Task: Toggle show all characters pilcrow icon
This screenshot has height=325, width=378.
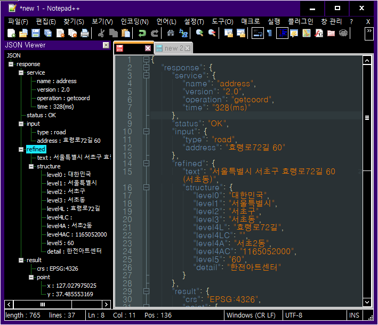Action: click(270, 33)
